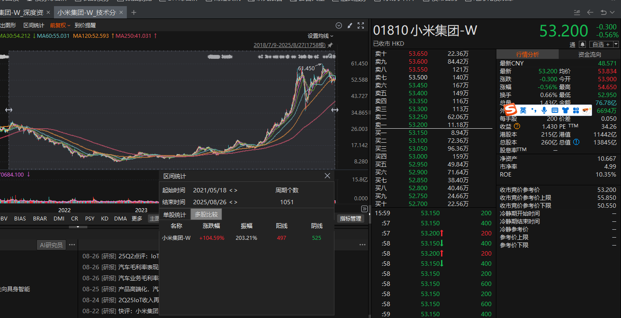Viewport: 621px width, 318px height.
Task: Switch to 多股比较 tab
Action: click(206, 214)
